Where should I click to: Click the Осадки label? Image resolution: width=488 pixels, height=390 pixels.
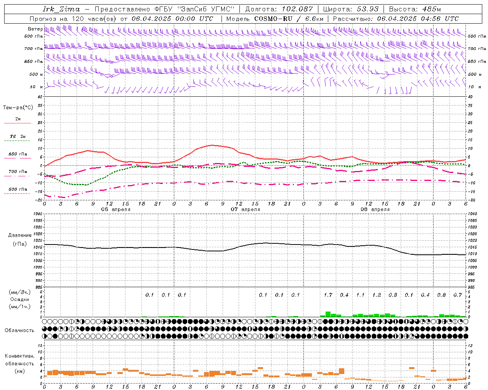coord(20,299)
